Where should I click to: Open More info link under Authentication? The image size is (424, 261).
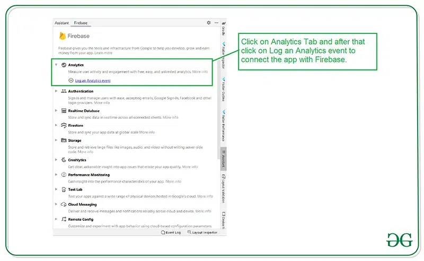click(x=102, y=103)
